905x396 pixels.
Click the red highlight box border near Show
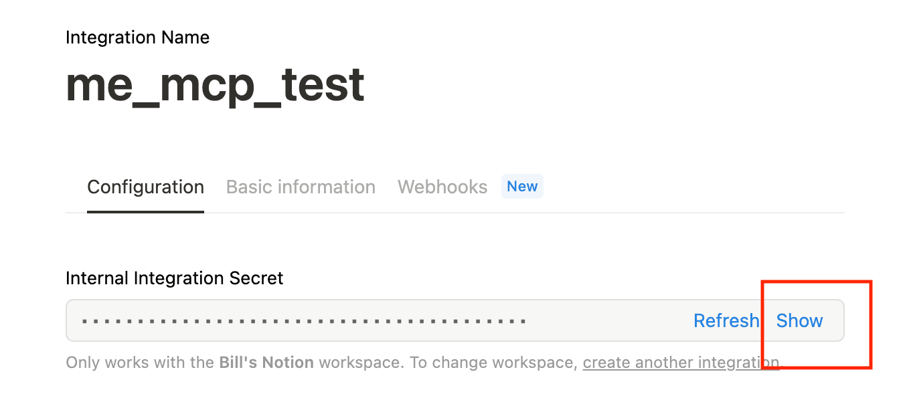870,324
